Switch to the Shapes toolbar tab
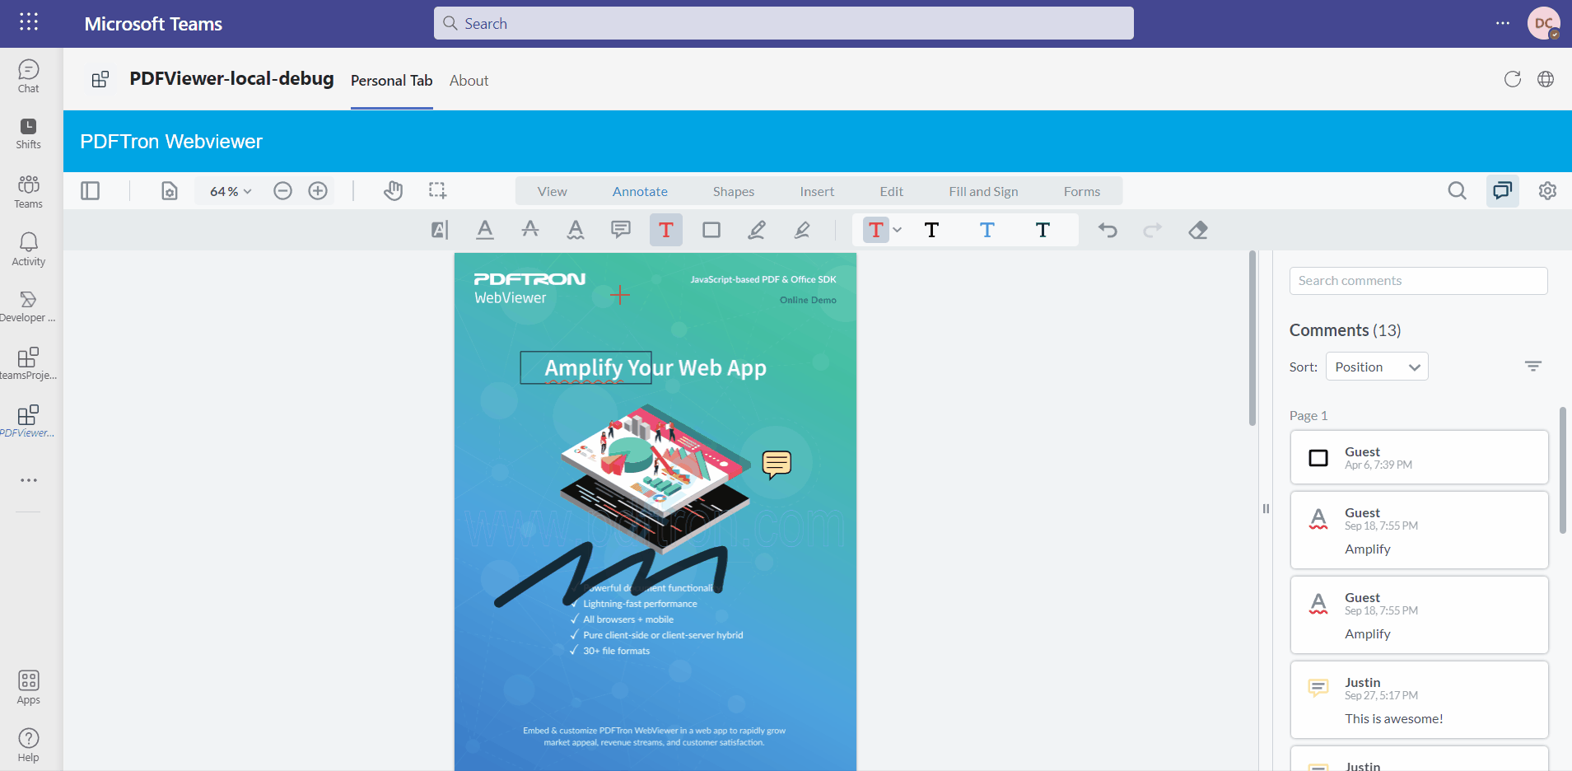This screenshot has height=771, width=1572. (x=733, y=191)
